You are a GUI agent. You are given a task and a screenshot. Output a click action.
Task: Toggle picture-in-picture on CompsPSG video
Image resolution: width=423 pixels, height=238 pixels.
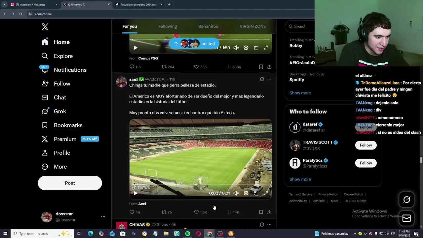(x=256, y=48)
